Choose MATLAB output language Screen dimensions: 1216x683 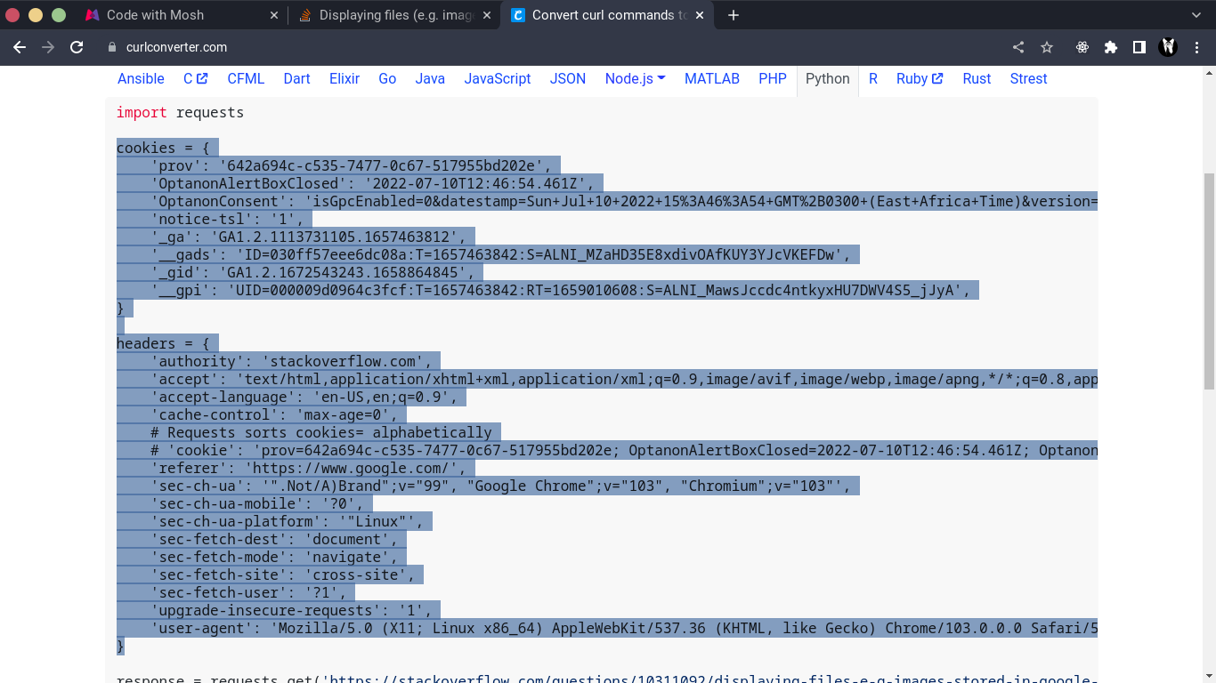click(x=712, y=78)
